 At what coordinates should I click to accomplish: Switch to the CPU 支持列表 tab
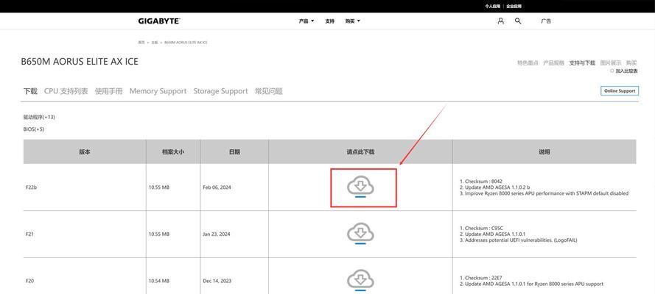66,91
